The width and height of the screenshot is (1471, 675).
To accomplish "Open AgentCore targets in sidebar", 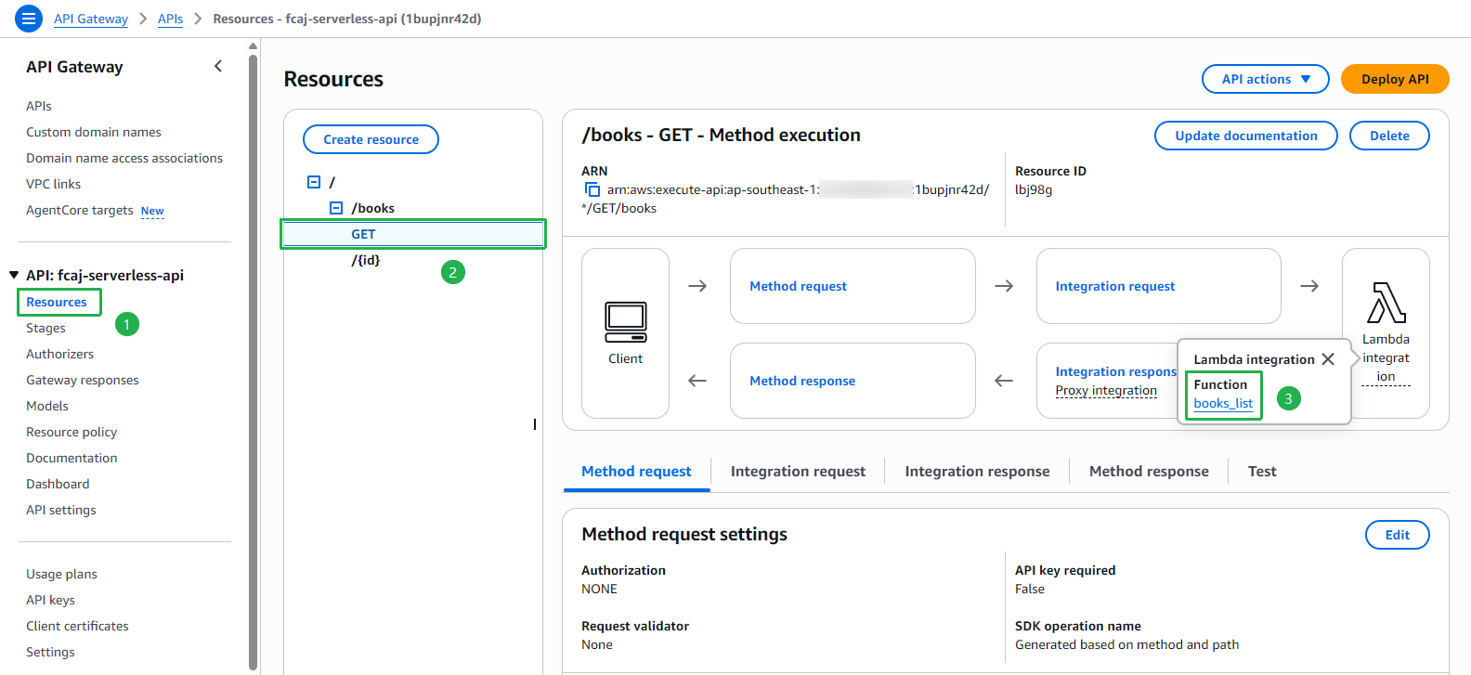I will (x=80, y=210).
